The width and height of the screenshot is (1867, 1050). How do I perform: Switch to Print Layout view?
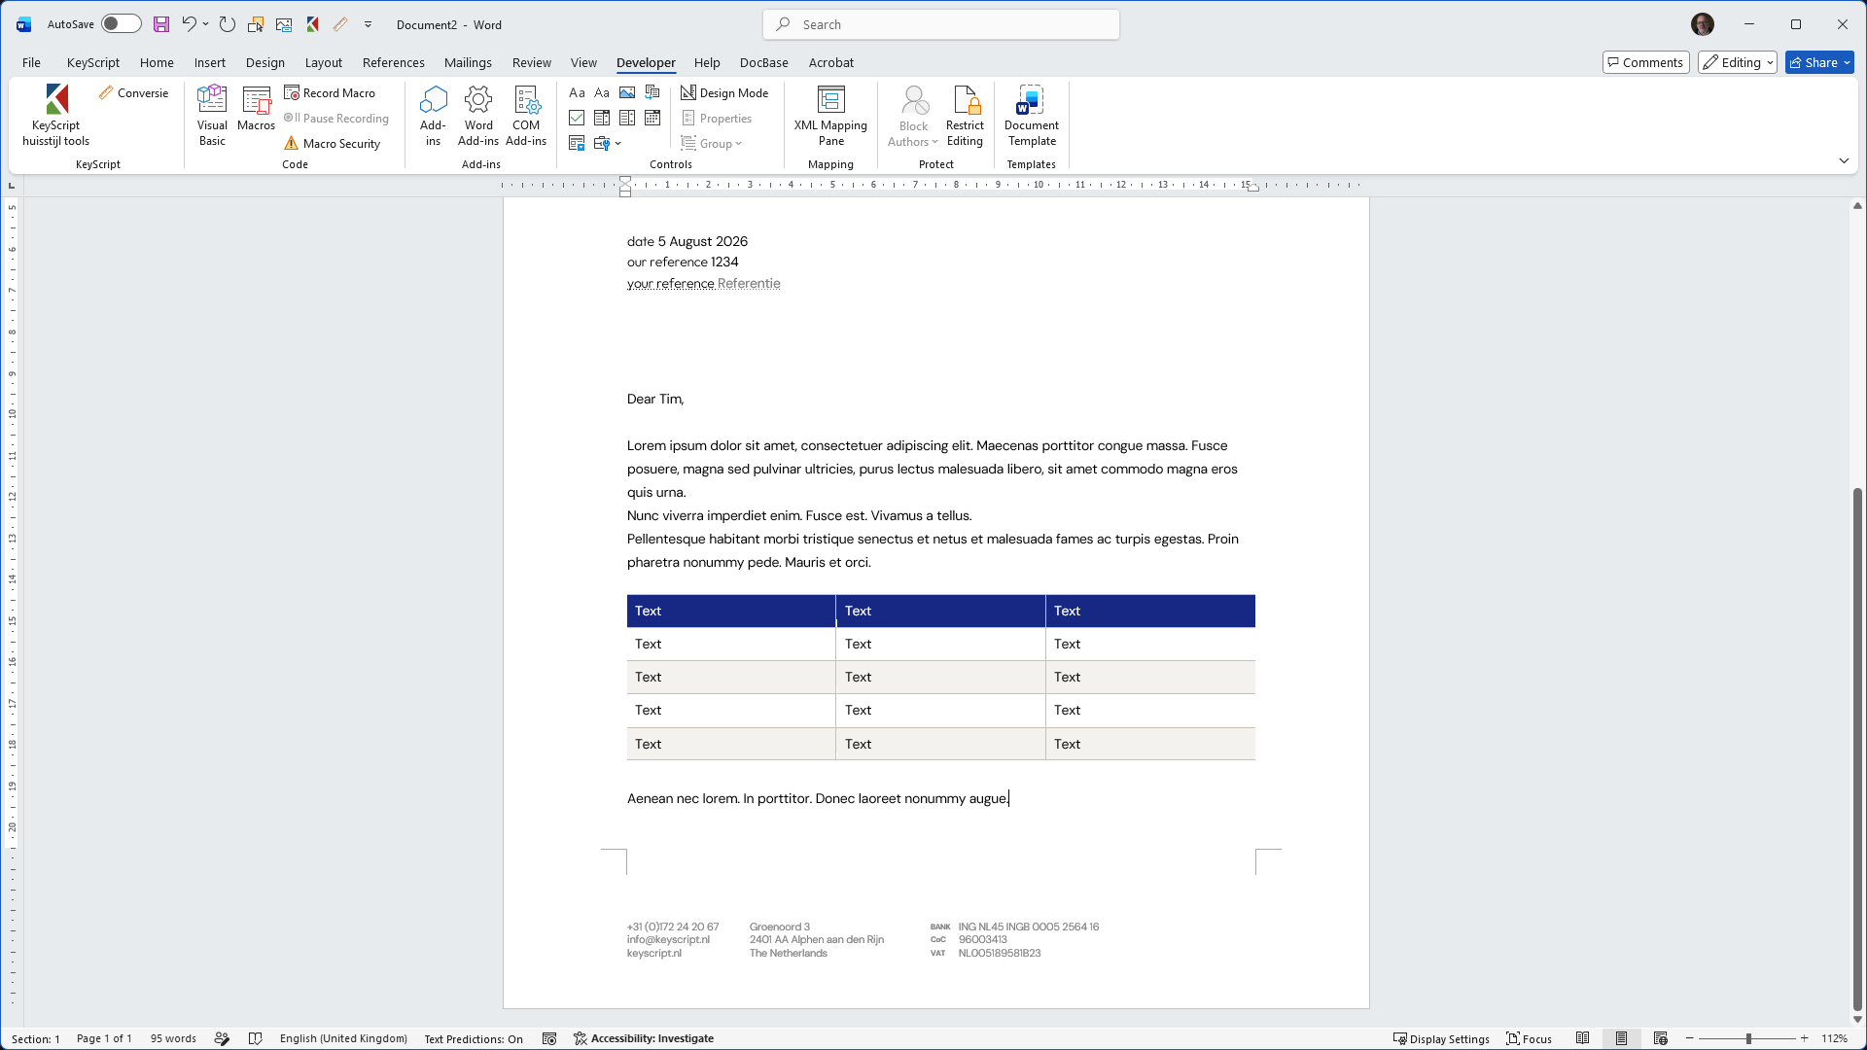point(1621,1038)
